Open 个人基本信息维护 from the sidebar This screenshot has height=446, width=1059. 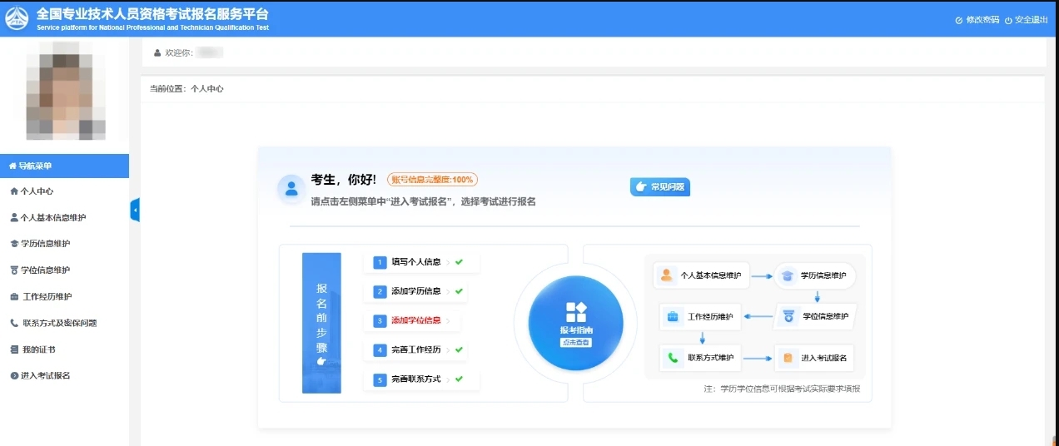52,218
